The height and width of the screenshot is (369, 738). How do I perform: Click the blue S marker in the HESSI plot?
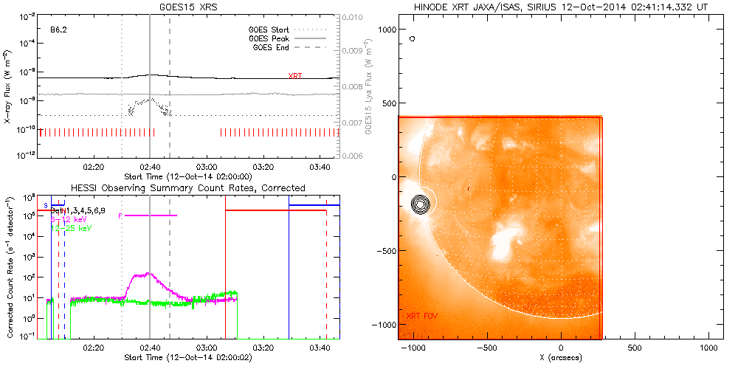click(46, 204)
